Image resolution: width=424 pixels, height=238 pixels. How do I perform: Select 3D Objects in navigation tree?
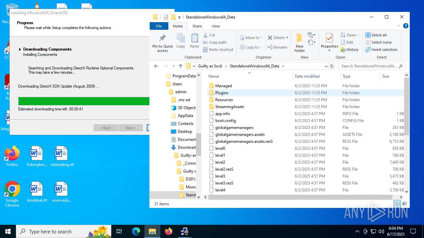click(x=184, y=108)
